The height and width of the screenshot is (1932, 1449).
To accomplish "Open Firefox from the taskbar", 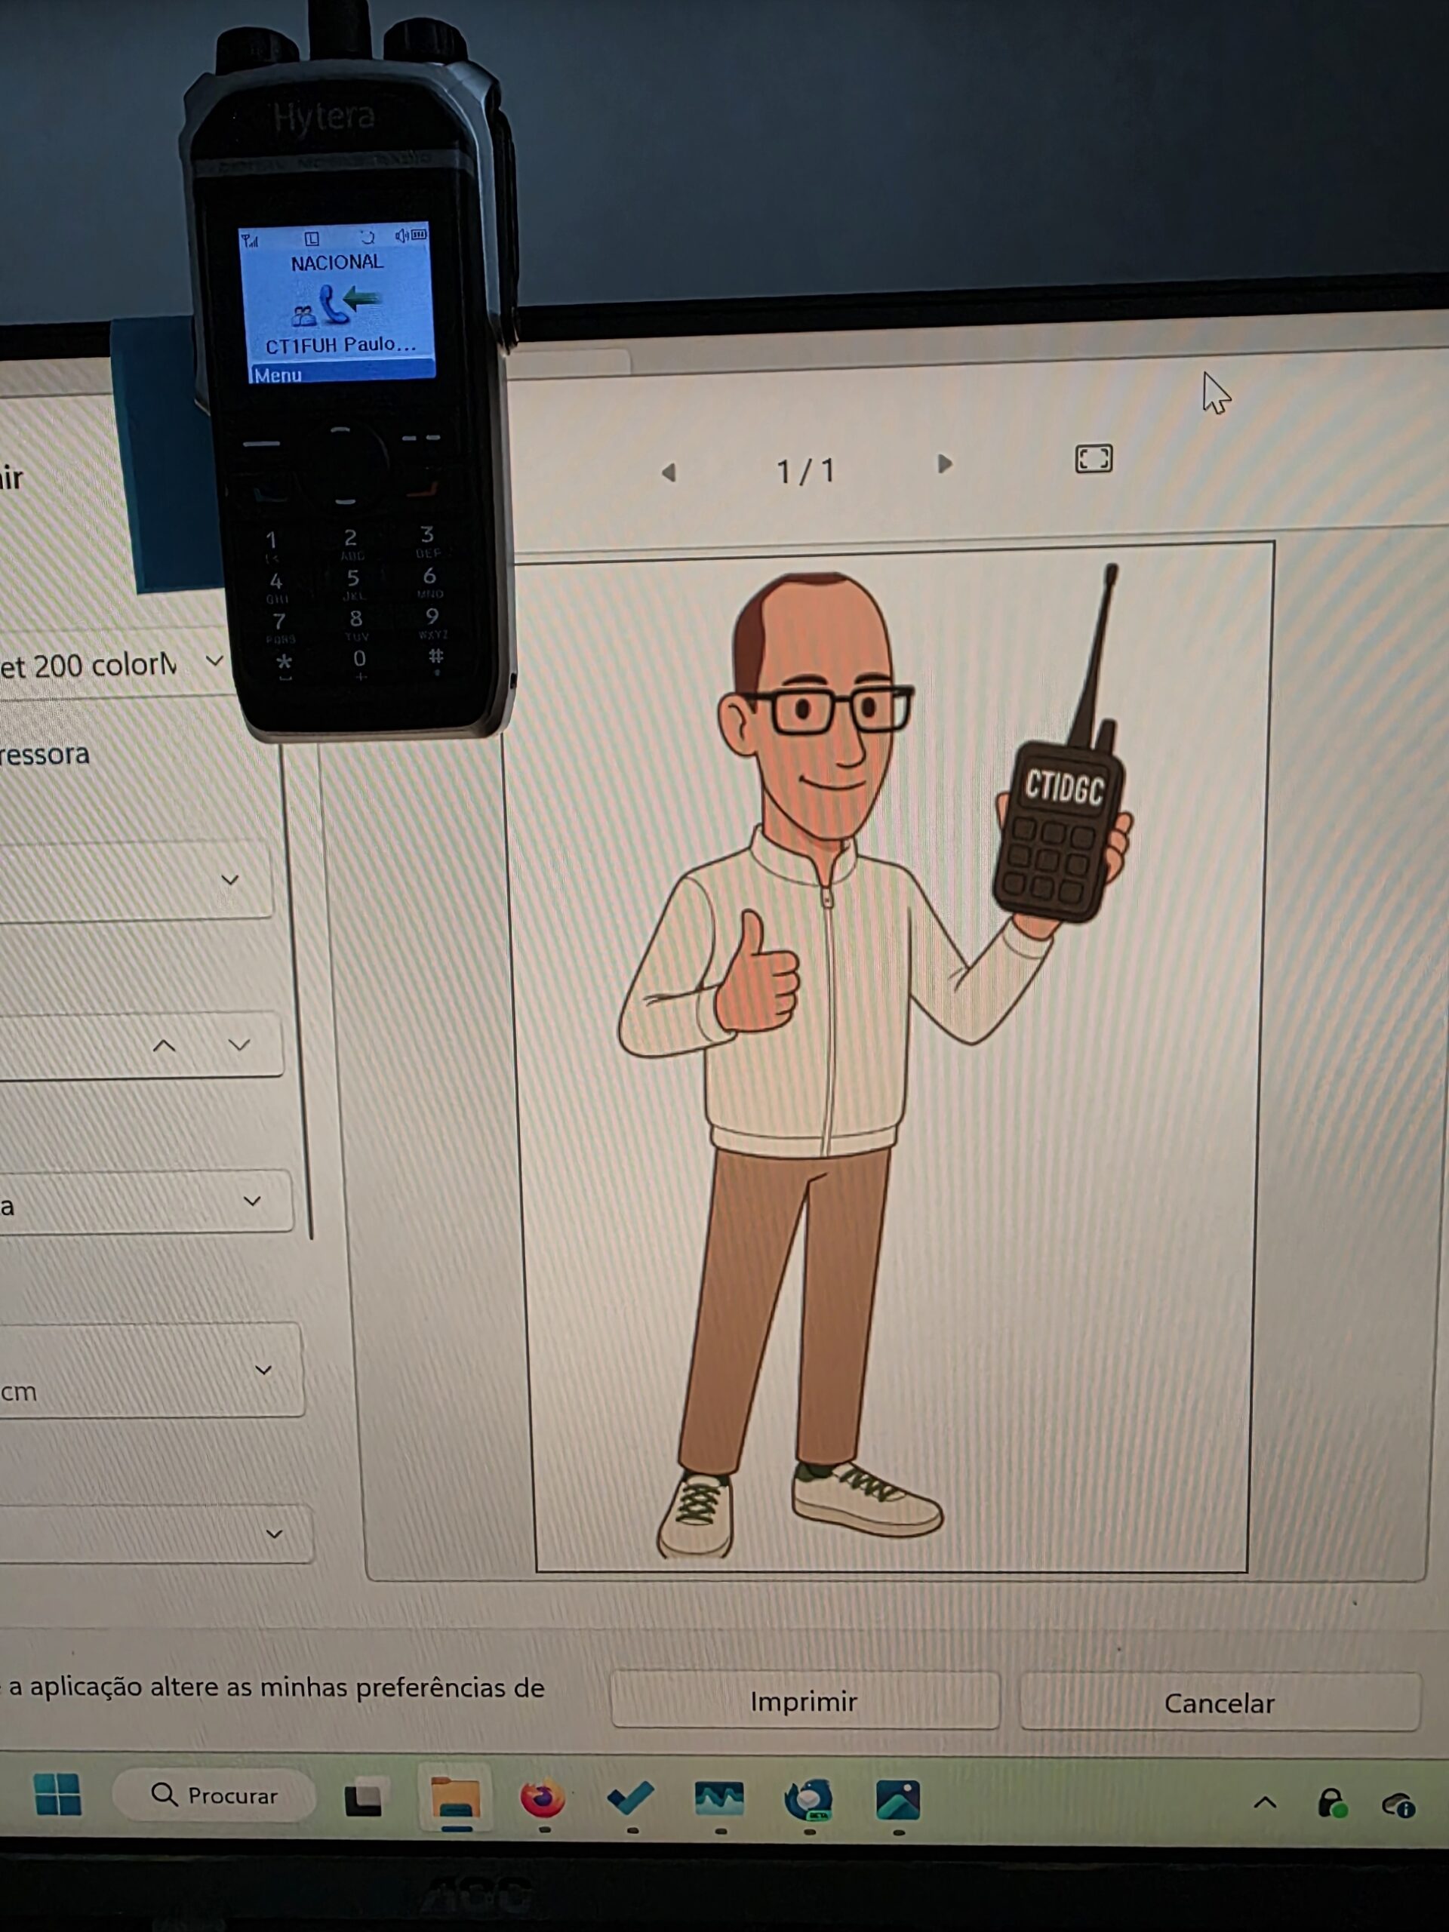I will tap(543, 1799).
